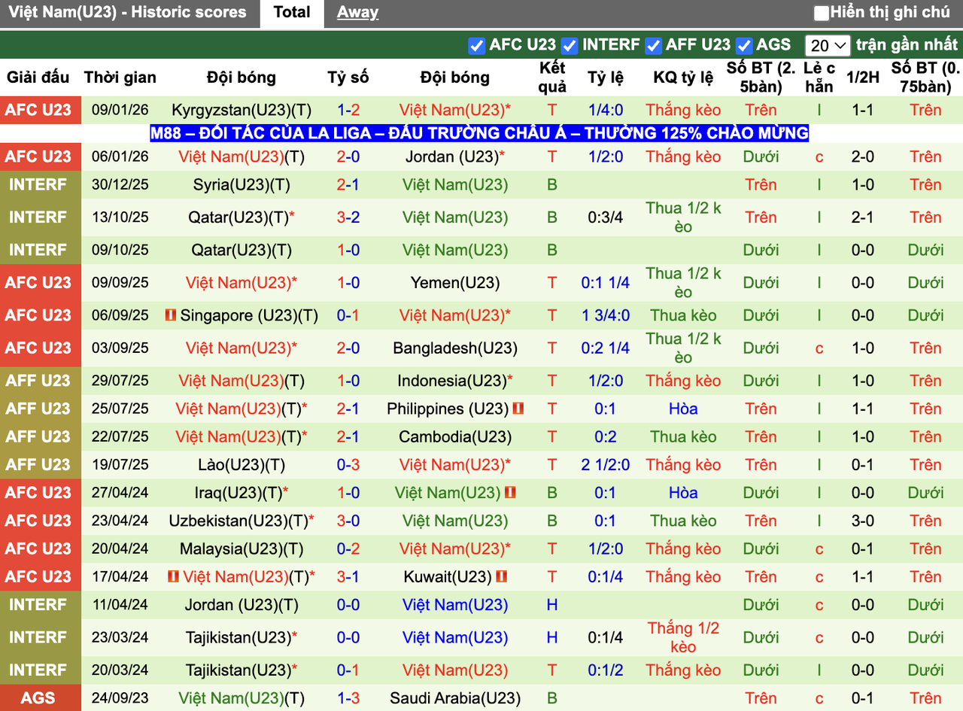Open the matches count dropdown showing 20

pyautogui.click(x=828, y=45)
